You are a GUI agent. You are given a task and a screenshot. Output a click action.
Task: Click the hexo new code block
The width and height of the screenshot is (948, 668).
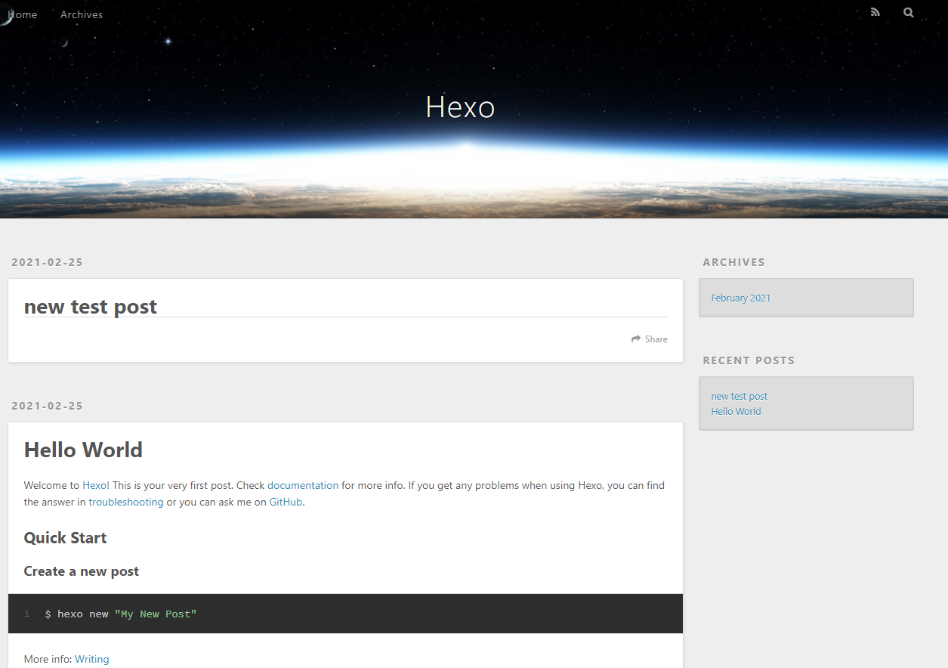coord(345,614)
